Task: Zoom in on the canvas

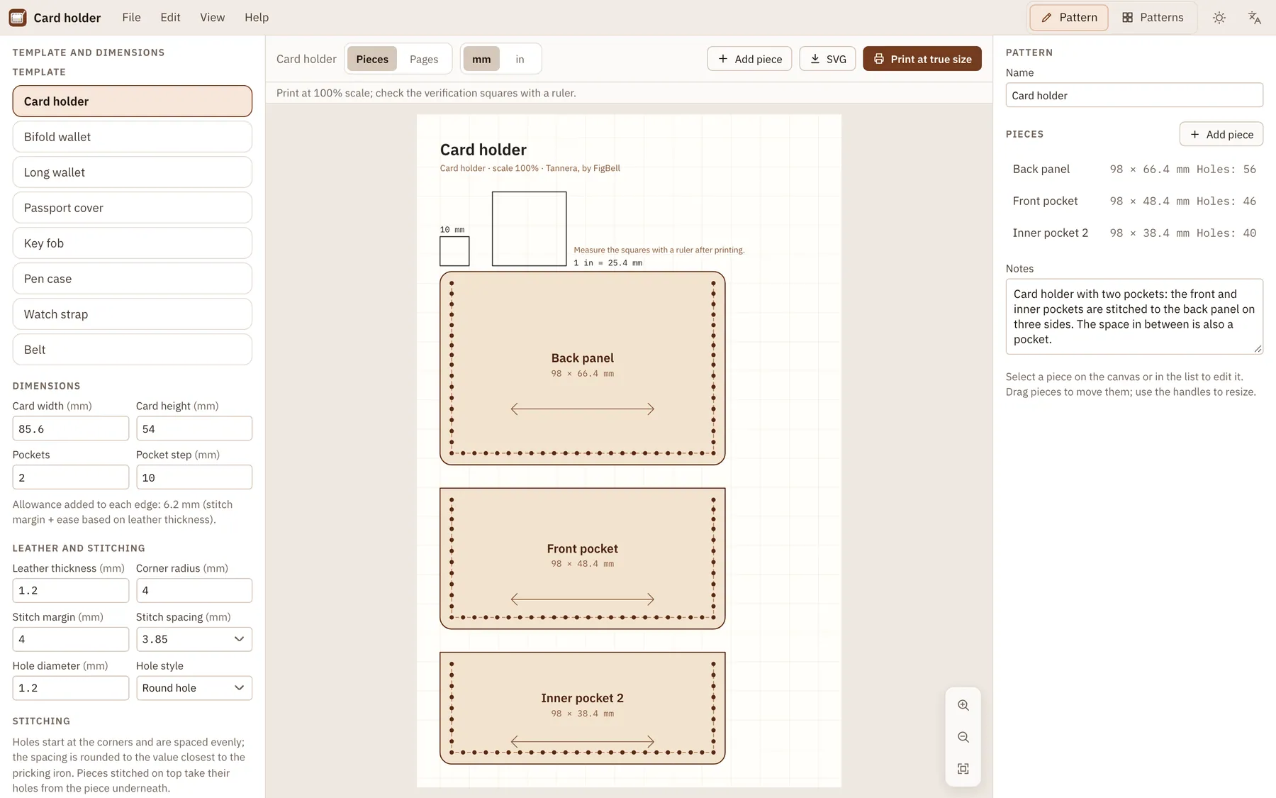Action: [x=963, y=705]
